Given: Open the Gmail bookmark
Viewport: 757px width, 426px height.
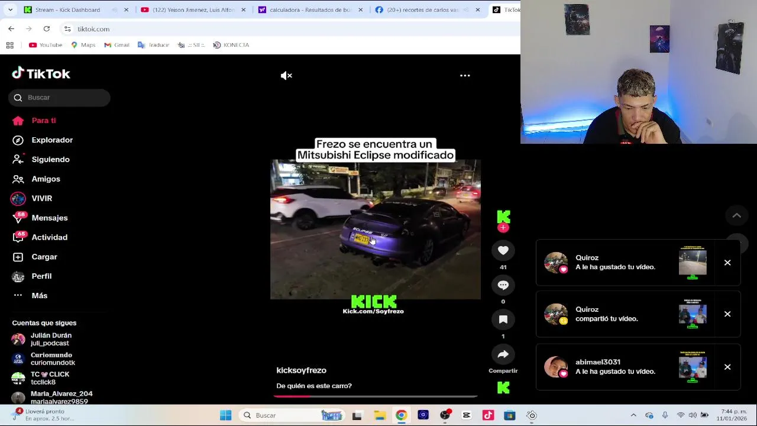Looking at the screenshot, I should coord(117,45).
